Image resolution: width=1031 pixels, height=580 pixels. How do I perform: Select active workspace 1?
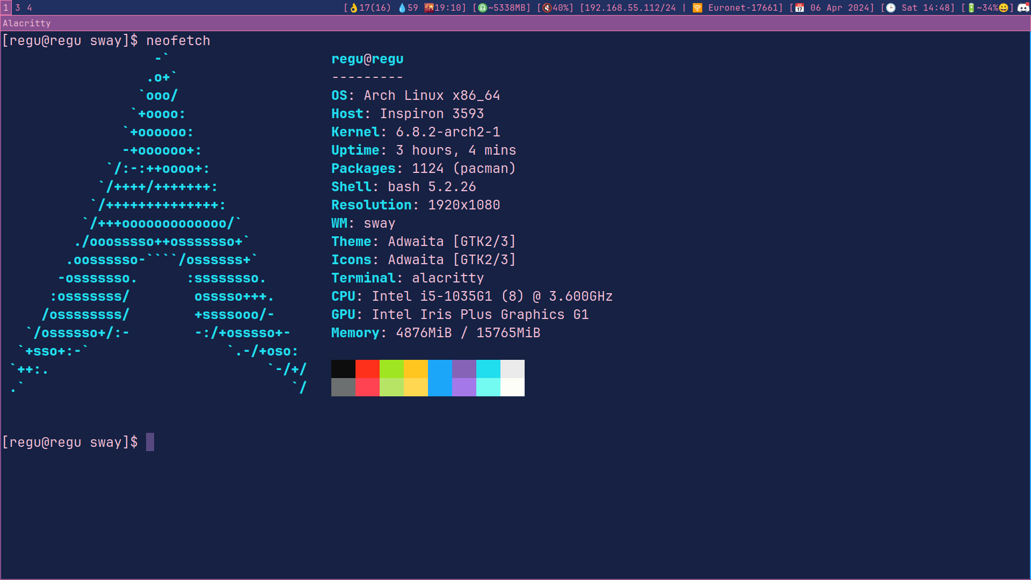[x=6, y=8]
